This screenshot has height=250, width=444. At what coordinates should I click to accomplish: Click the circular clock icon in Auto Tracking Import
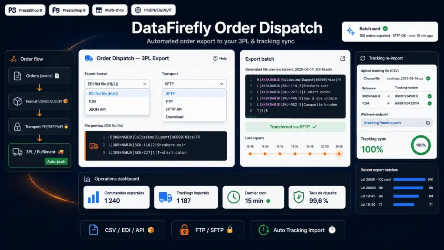[x=264, y=230]
